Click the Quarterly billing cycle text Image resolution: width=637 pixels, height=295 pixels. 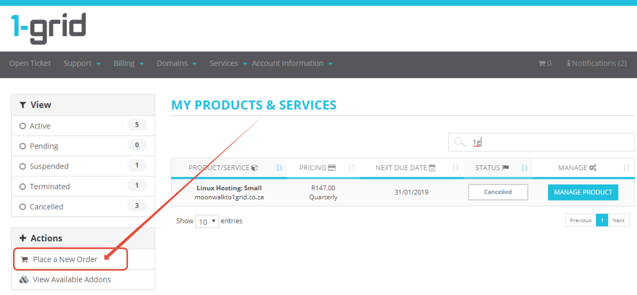pyautogui.click(x=323, y=197)
